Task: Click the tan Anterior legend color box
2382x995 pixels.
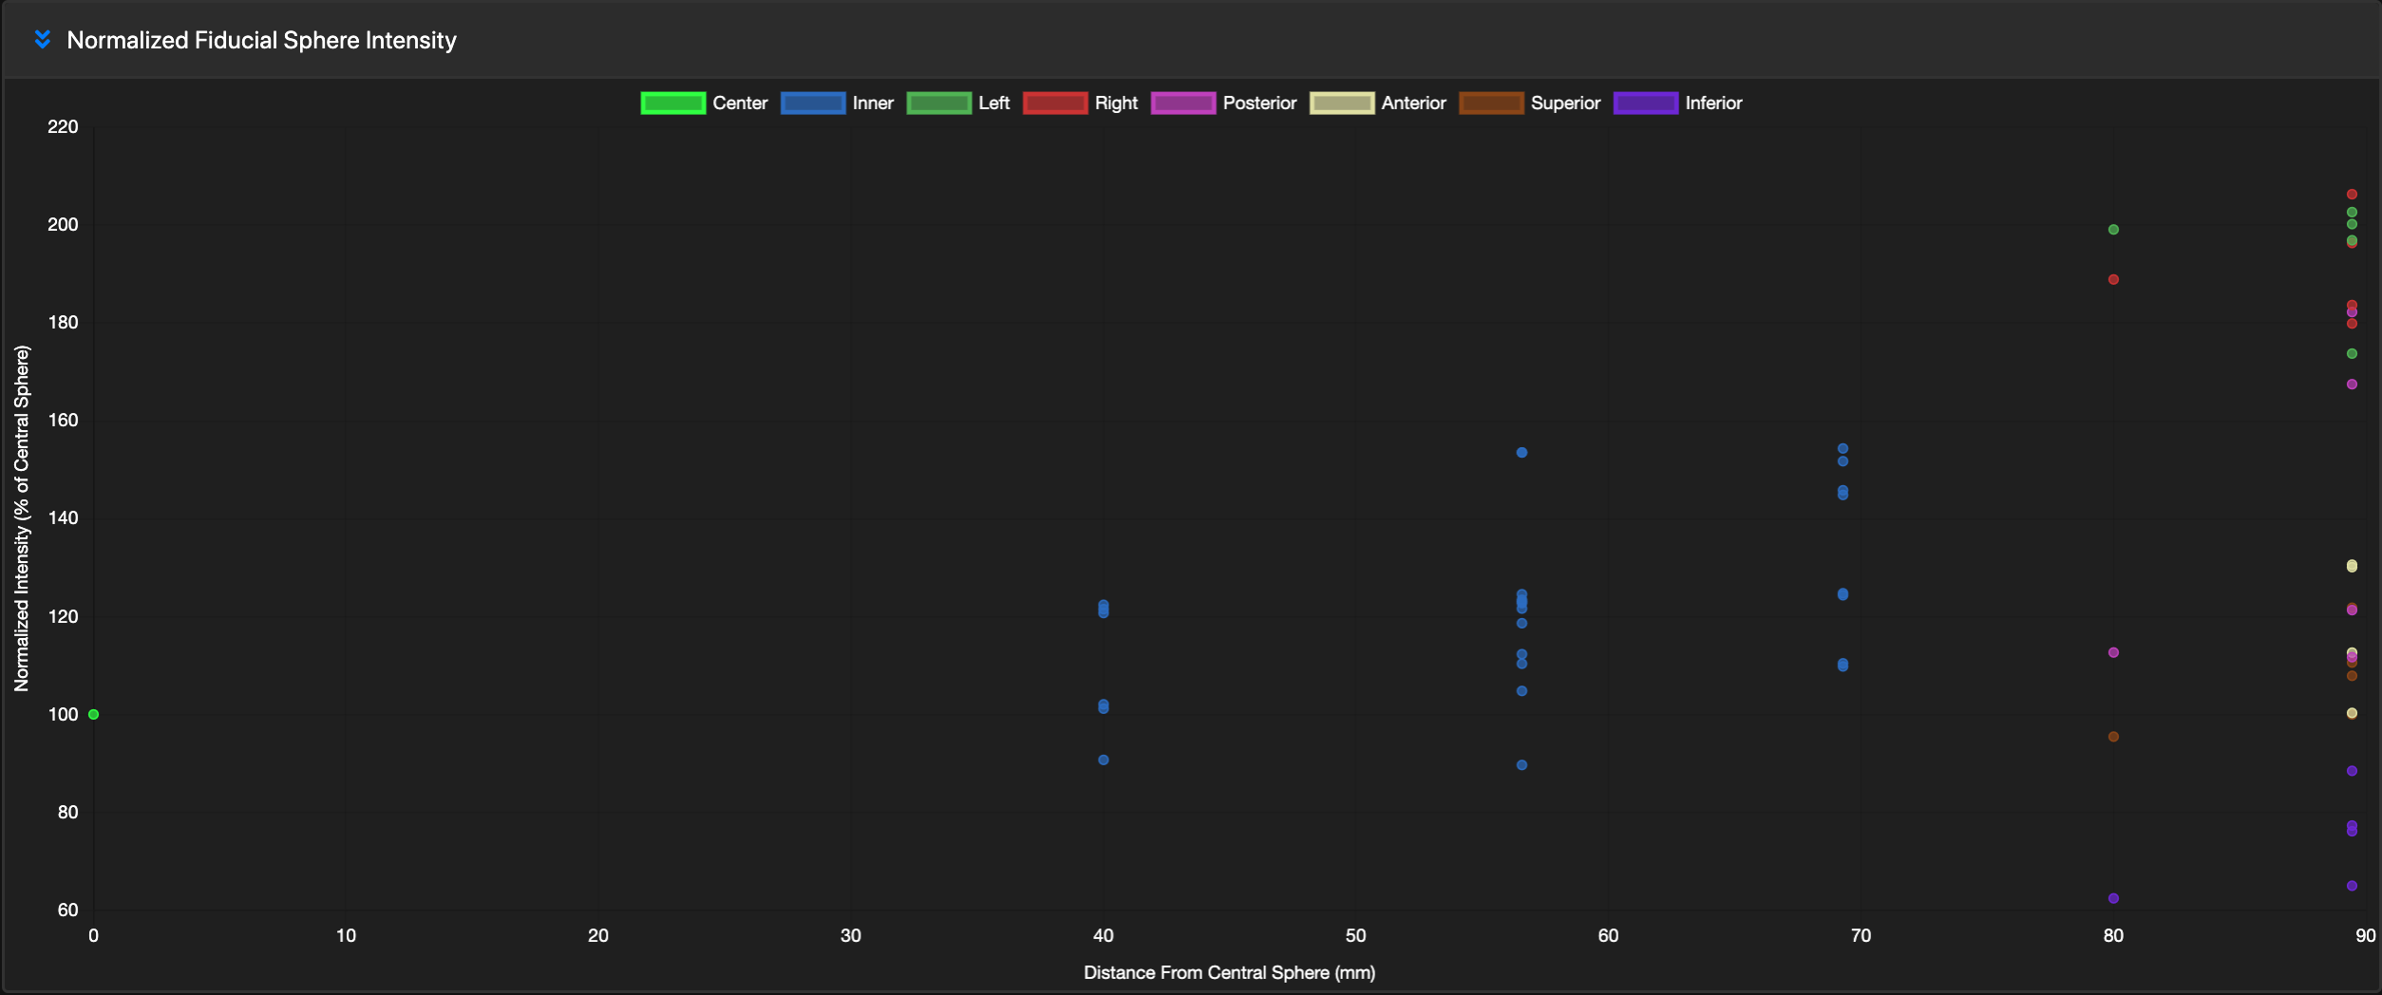Action: [x=1342, y=103]
